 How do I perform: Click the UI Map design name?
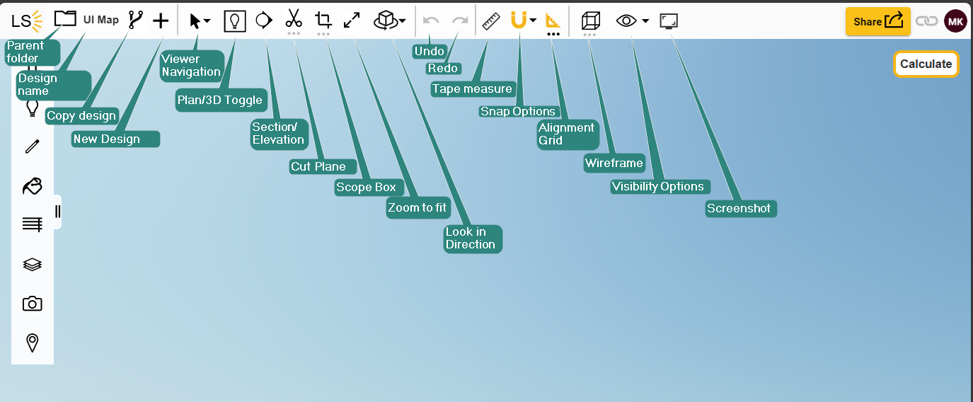pyautogui.click(x=101, y=20)
